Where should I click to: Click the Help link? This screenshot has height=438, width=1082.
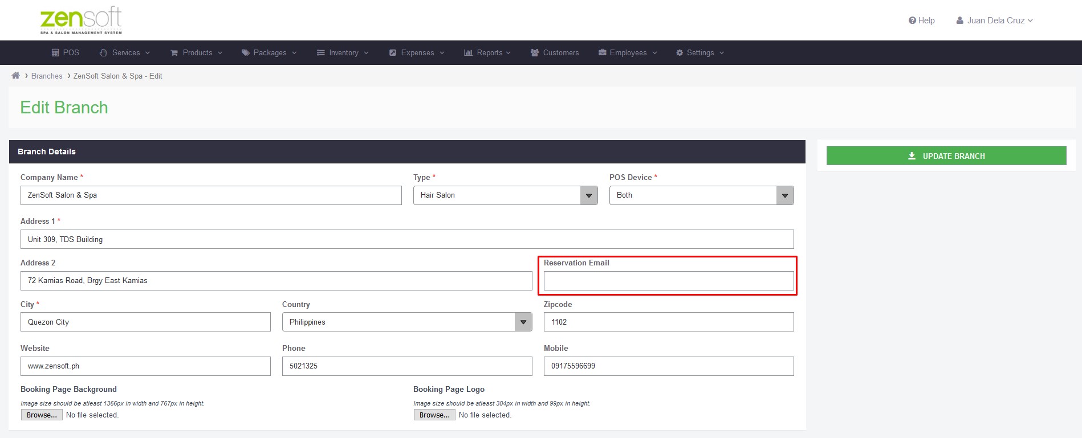point(922,21)
